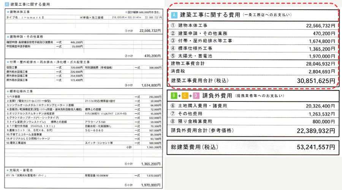Click the 53,241,557円 grand total
342x190 pixels.
tap(316, 147)
